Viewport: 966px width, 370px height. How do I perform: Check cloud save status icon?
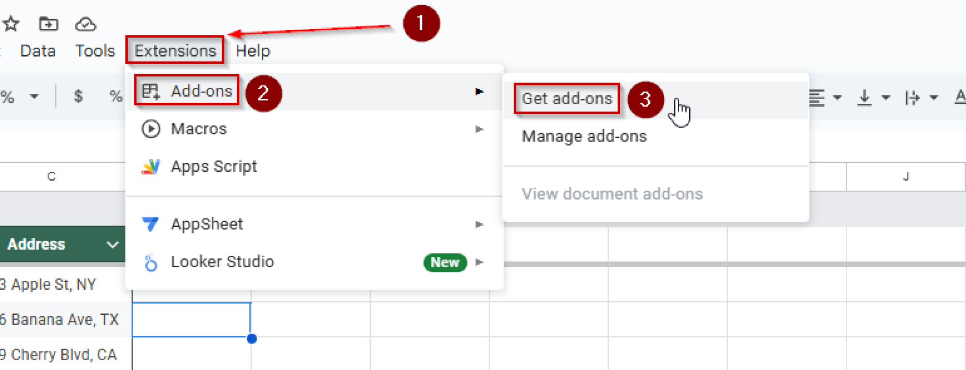coord(85,24)
